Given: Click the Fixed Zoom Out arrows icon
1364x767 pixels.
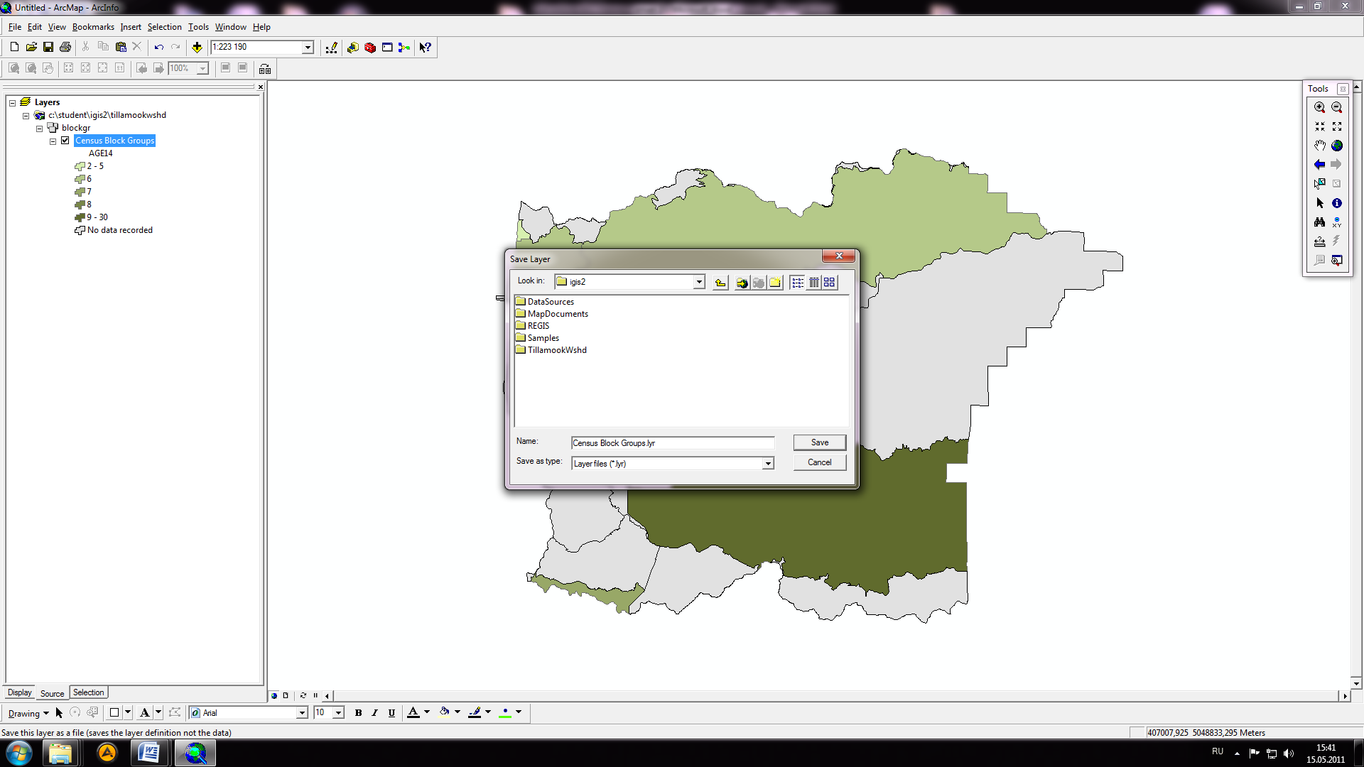Looking at the screenshot, I should pyautogui.click(x=1337, y=126).
